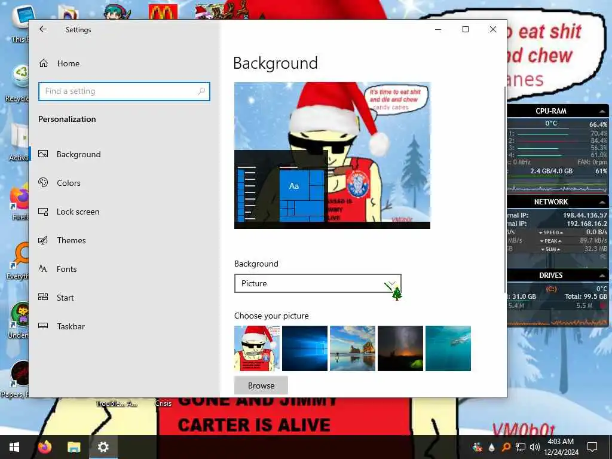The height and width of the screenshot is (459, 612).
Task: Select the underwater swimmer picture thumbnail
Action: (x=448, y=348)
